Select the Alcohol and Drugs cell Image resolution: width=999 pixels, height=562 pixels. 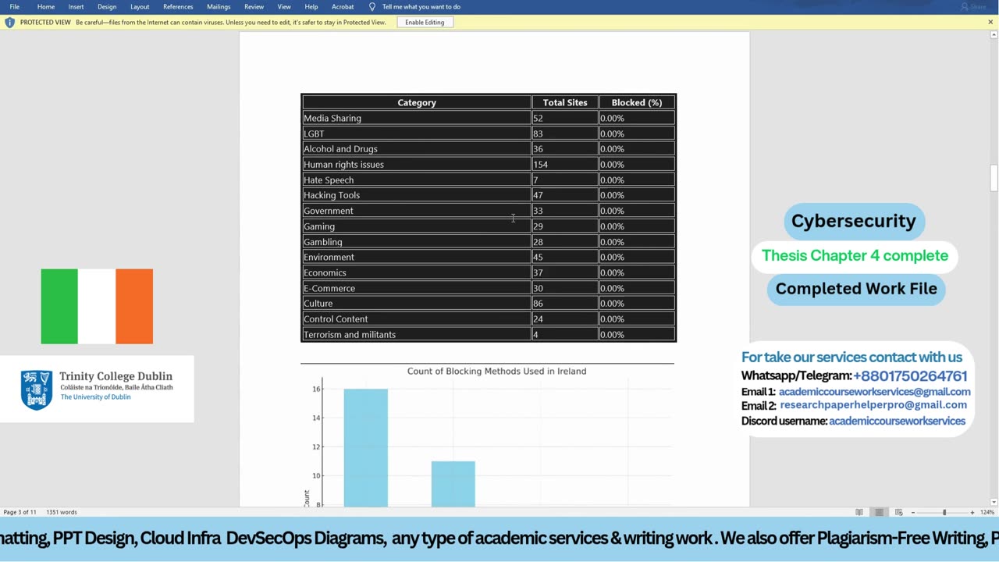click(x=417, y=148)
